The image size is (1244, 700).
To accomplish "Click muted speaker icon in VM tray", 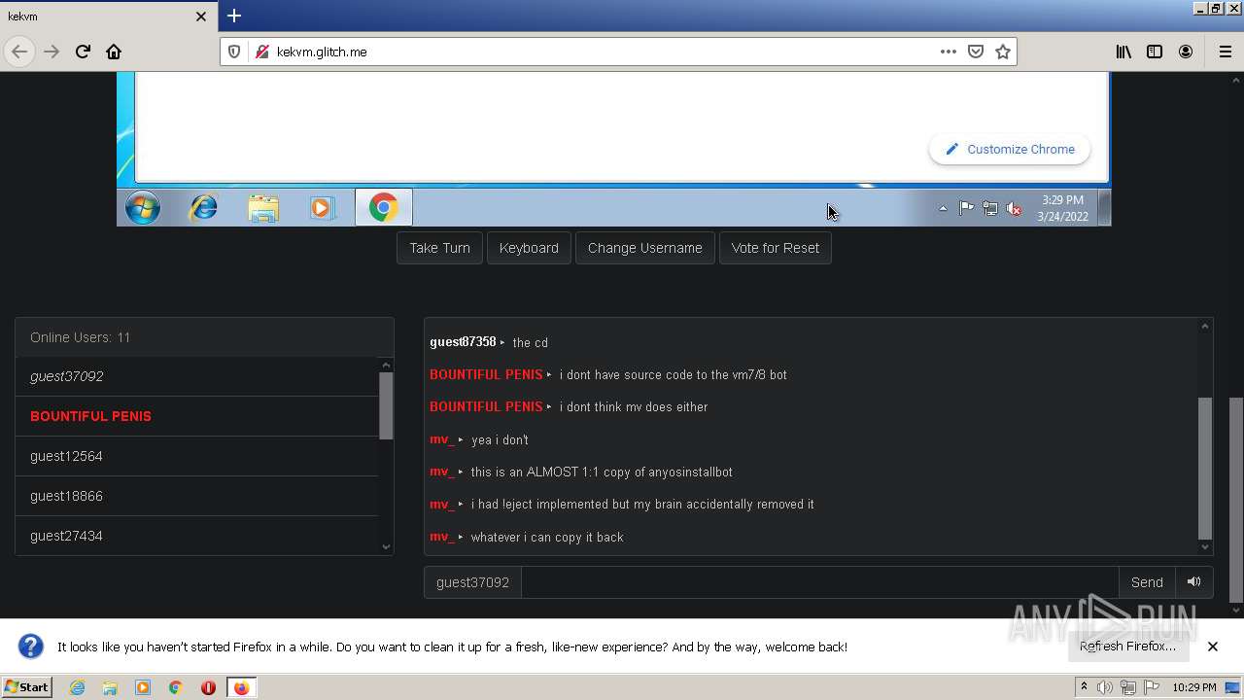I will [1013, 208].
